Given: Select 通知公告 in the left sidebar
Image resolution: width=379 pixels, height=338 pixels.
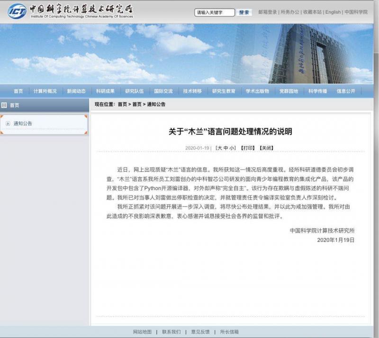Looking at the screenshot, I should tap(23, 124).
